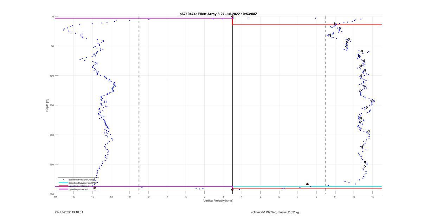Click the cyan line sample in the legend
422x218 pixels.
63,183
